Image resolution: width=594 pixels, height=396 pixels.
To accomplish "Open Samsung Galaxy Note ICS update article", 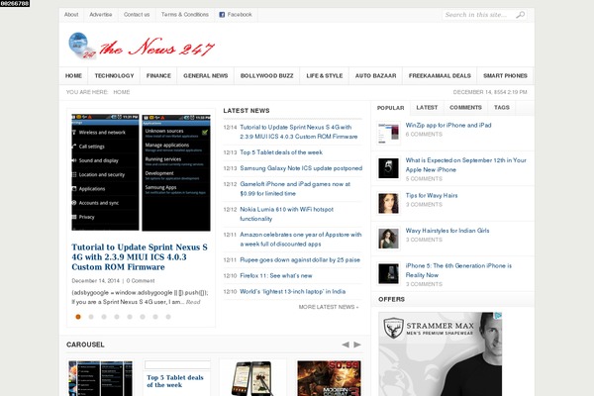I will point(301,168).
